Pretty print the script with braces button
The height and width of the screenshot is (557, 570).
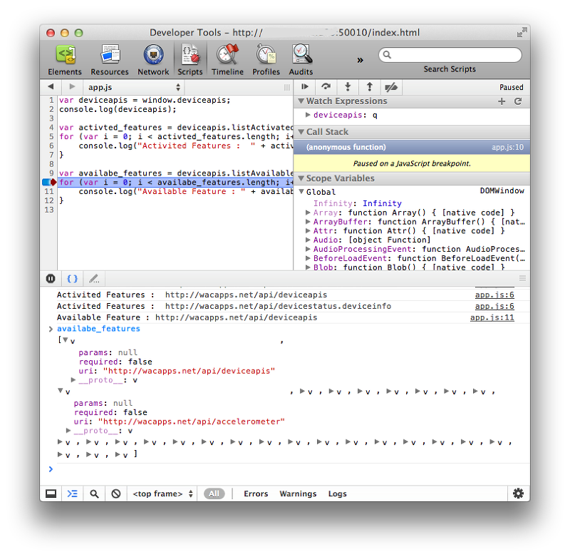73,279
